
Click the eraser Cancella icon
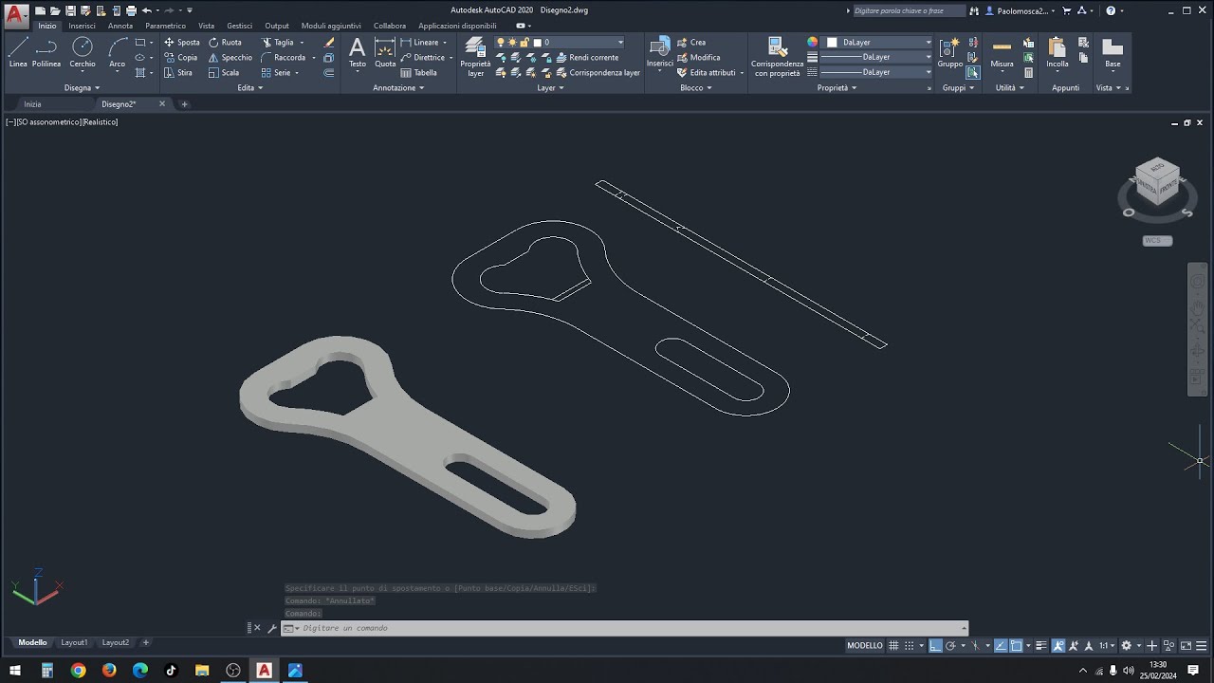tap(329, 43)
